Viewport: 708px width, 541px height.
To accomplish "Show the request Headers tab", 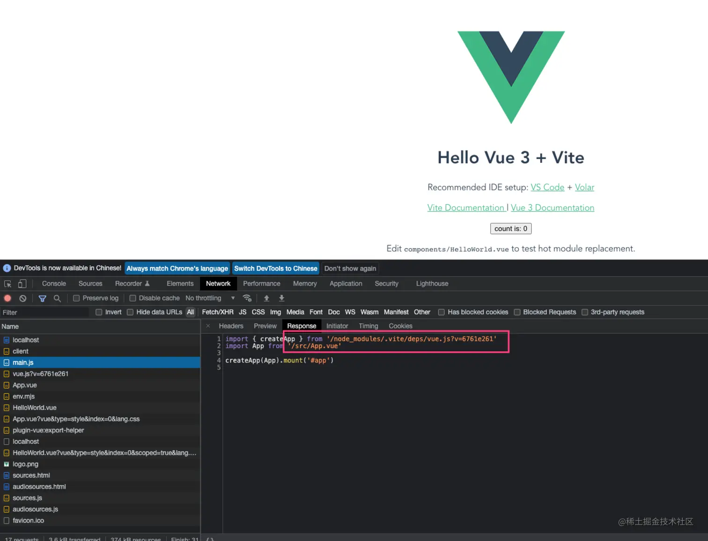I will tap(231, 326).
